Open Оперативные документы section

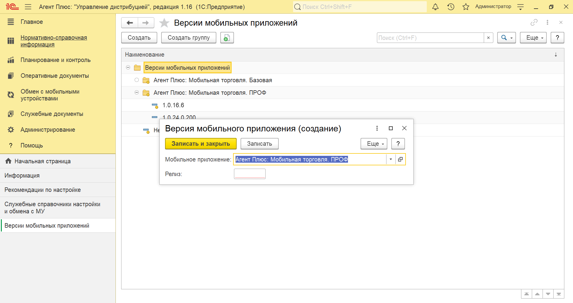tap(55, 76)
